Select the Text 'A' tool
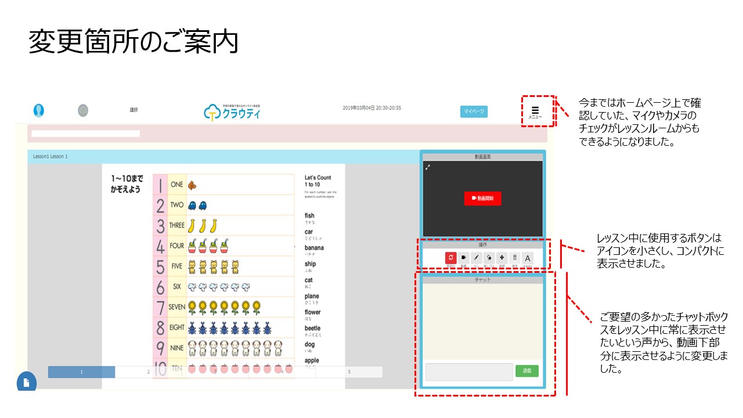This screenshot has width=743, height=418. click(x=528, y=258)
